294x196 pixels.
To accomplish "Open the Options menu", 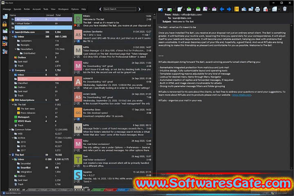I will tap(75, 9).
